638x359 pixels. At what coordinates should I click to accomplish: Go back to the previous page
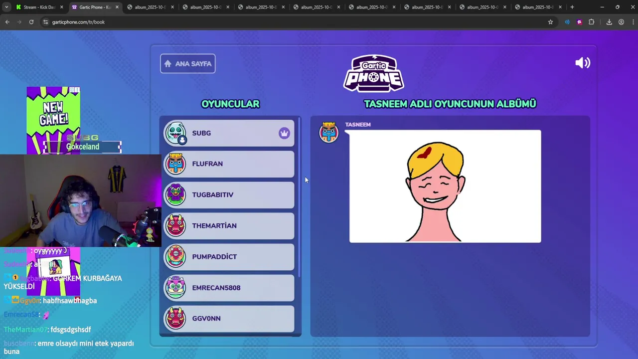click(7, 22)
